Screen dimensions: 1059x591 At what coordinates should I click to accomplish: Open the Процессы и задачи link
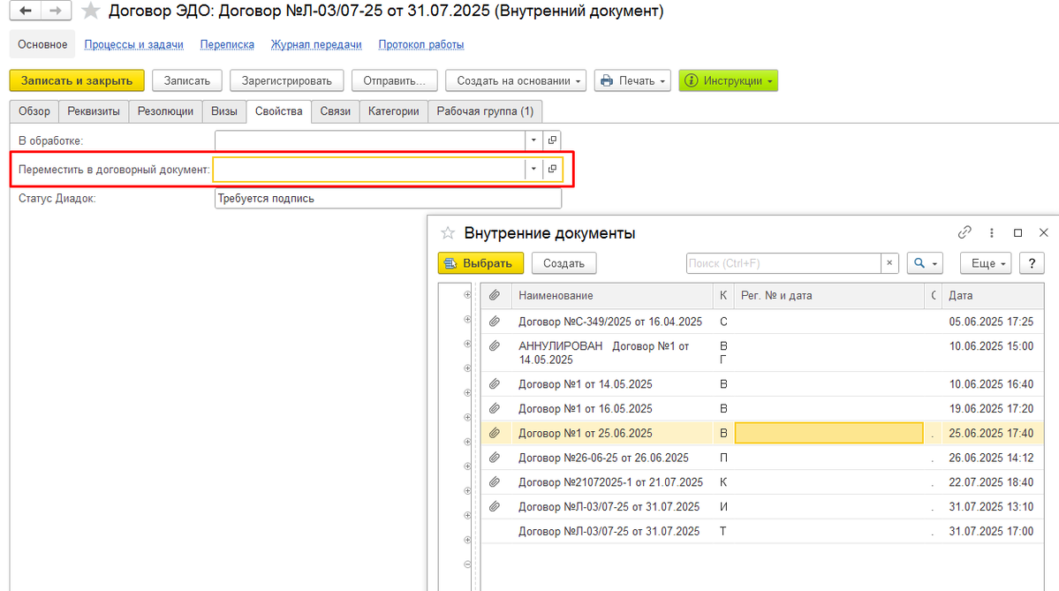tap(133, 44)
